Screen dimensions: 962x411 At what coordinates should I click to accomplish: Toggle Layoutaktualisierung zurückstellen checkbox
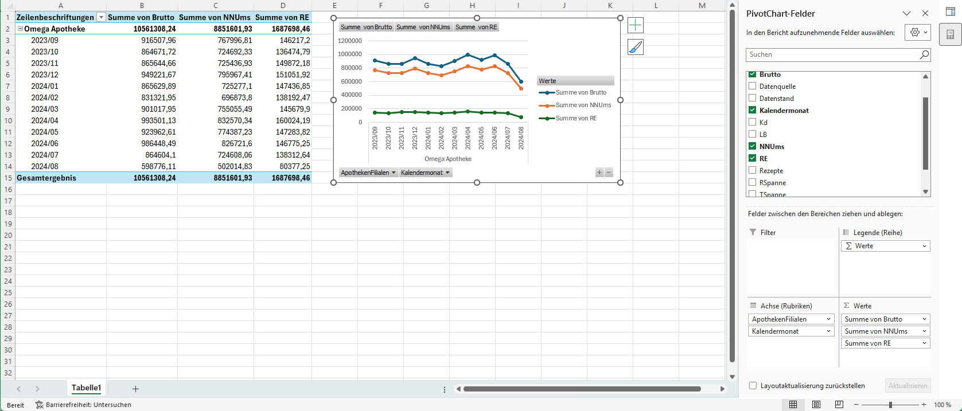pos(753,386)
